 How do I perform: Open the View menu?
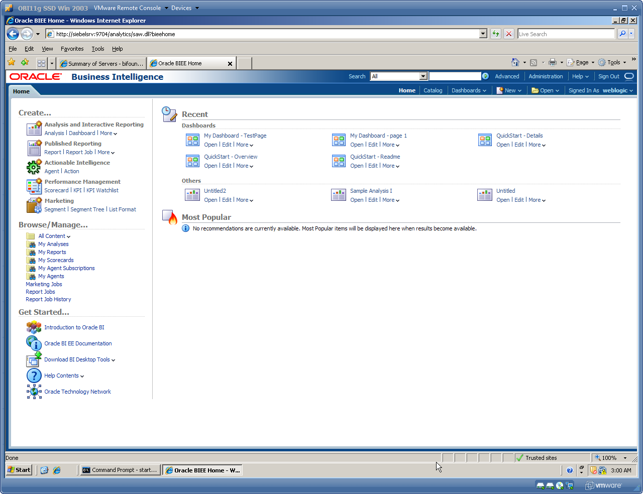pos(47,49)
